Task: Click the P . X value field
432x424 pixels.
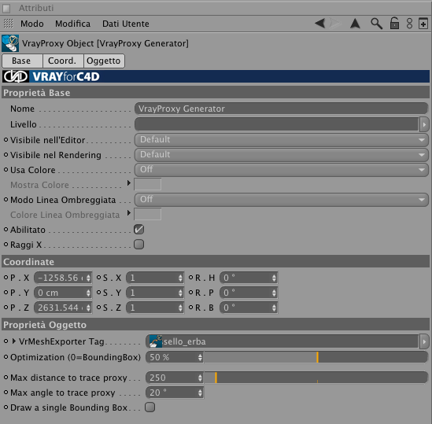Action: click(x=60, y=278)
